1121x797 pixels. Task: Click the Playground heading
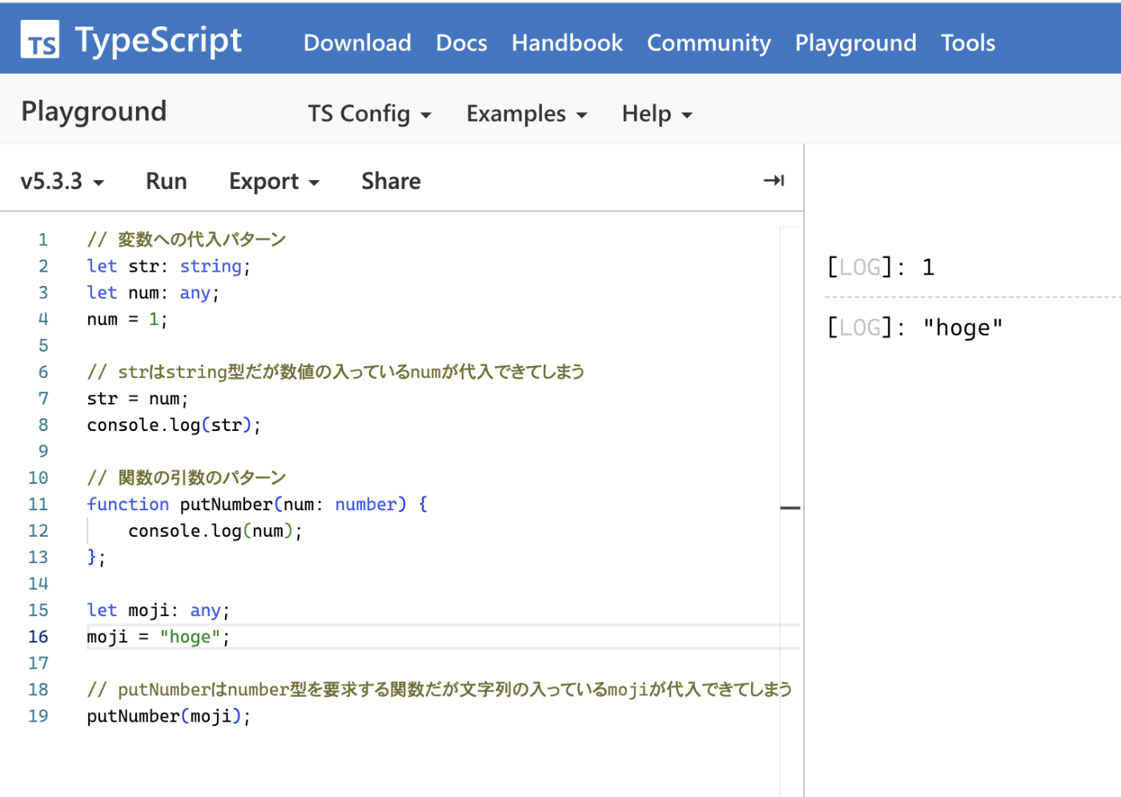(x=94, y=111)
